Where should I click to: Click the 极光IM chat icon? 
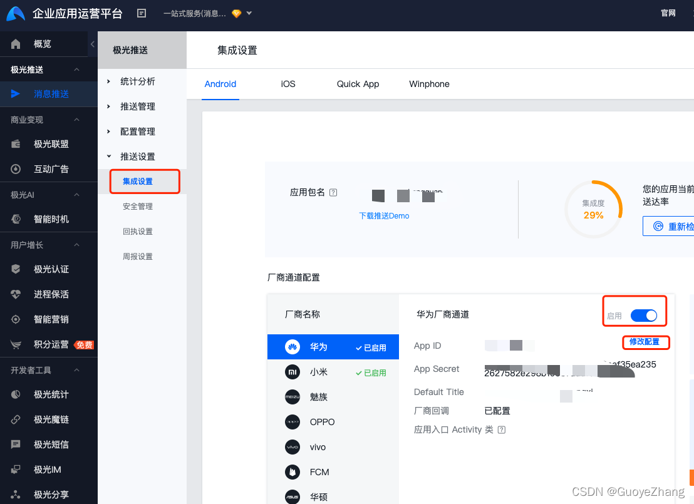point(16,470)
